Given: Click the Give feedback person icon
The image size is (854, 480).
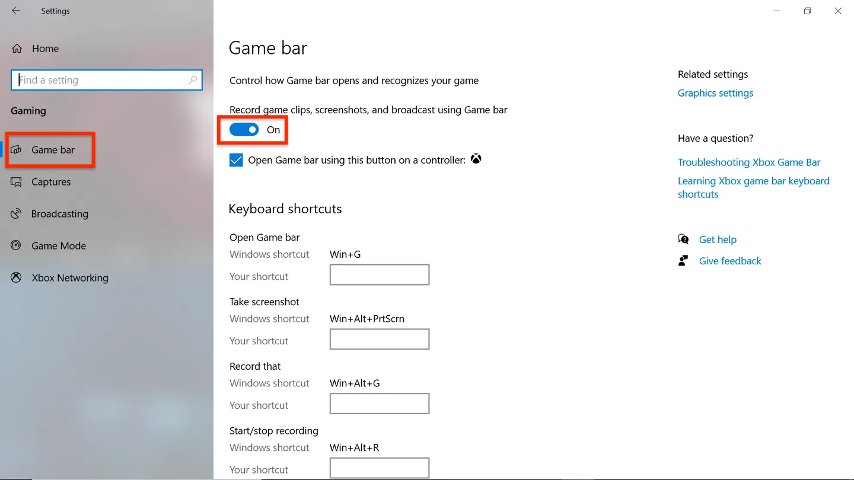Looking at the screenshot, I should (x=683, y=261).
